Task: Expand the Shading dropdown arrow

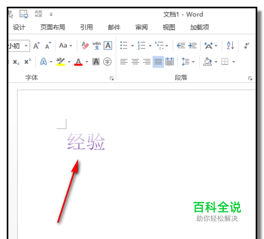Action: pyautogui.click(x=216, y=62)
